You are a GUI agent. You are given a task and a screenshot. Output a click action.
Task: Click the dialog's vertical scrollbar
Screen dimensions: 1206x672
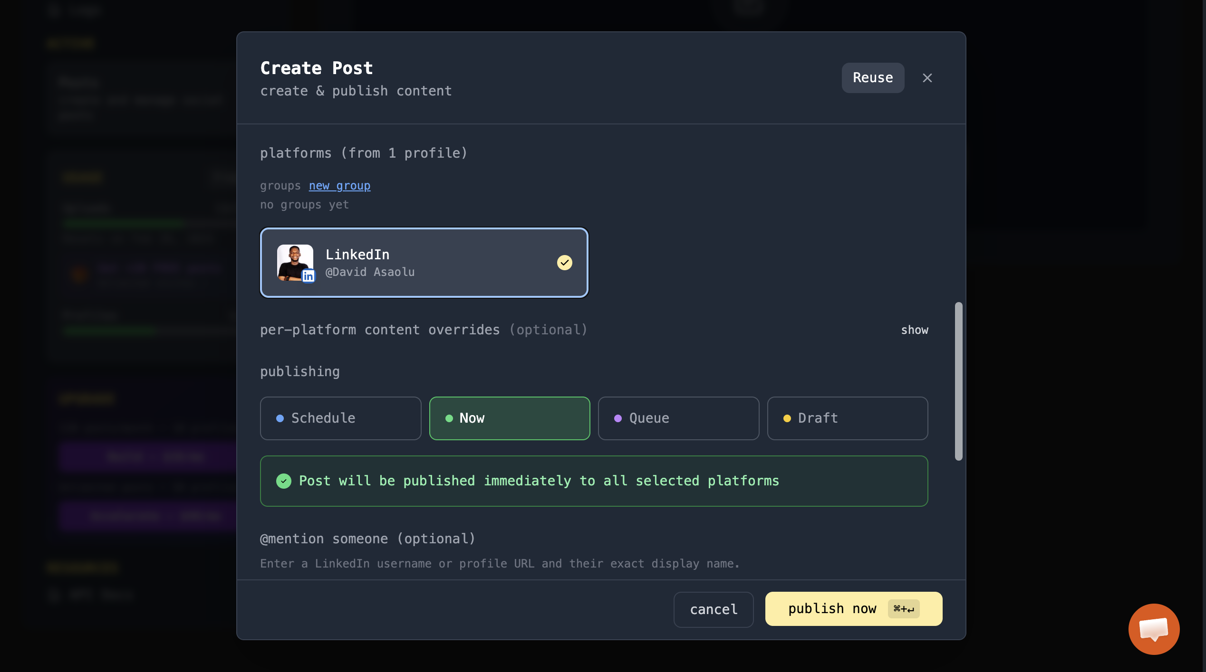(x=958, y=381)
